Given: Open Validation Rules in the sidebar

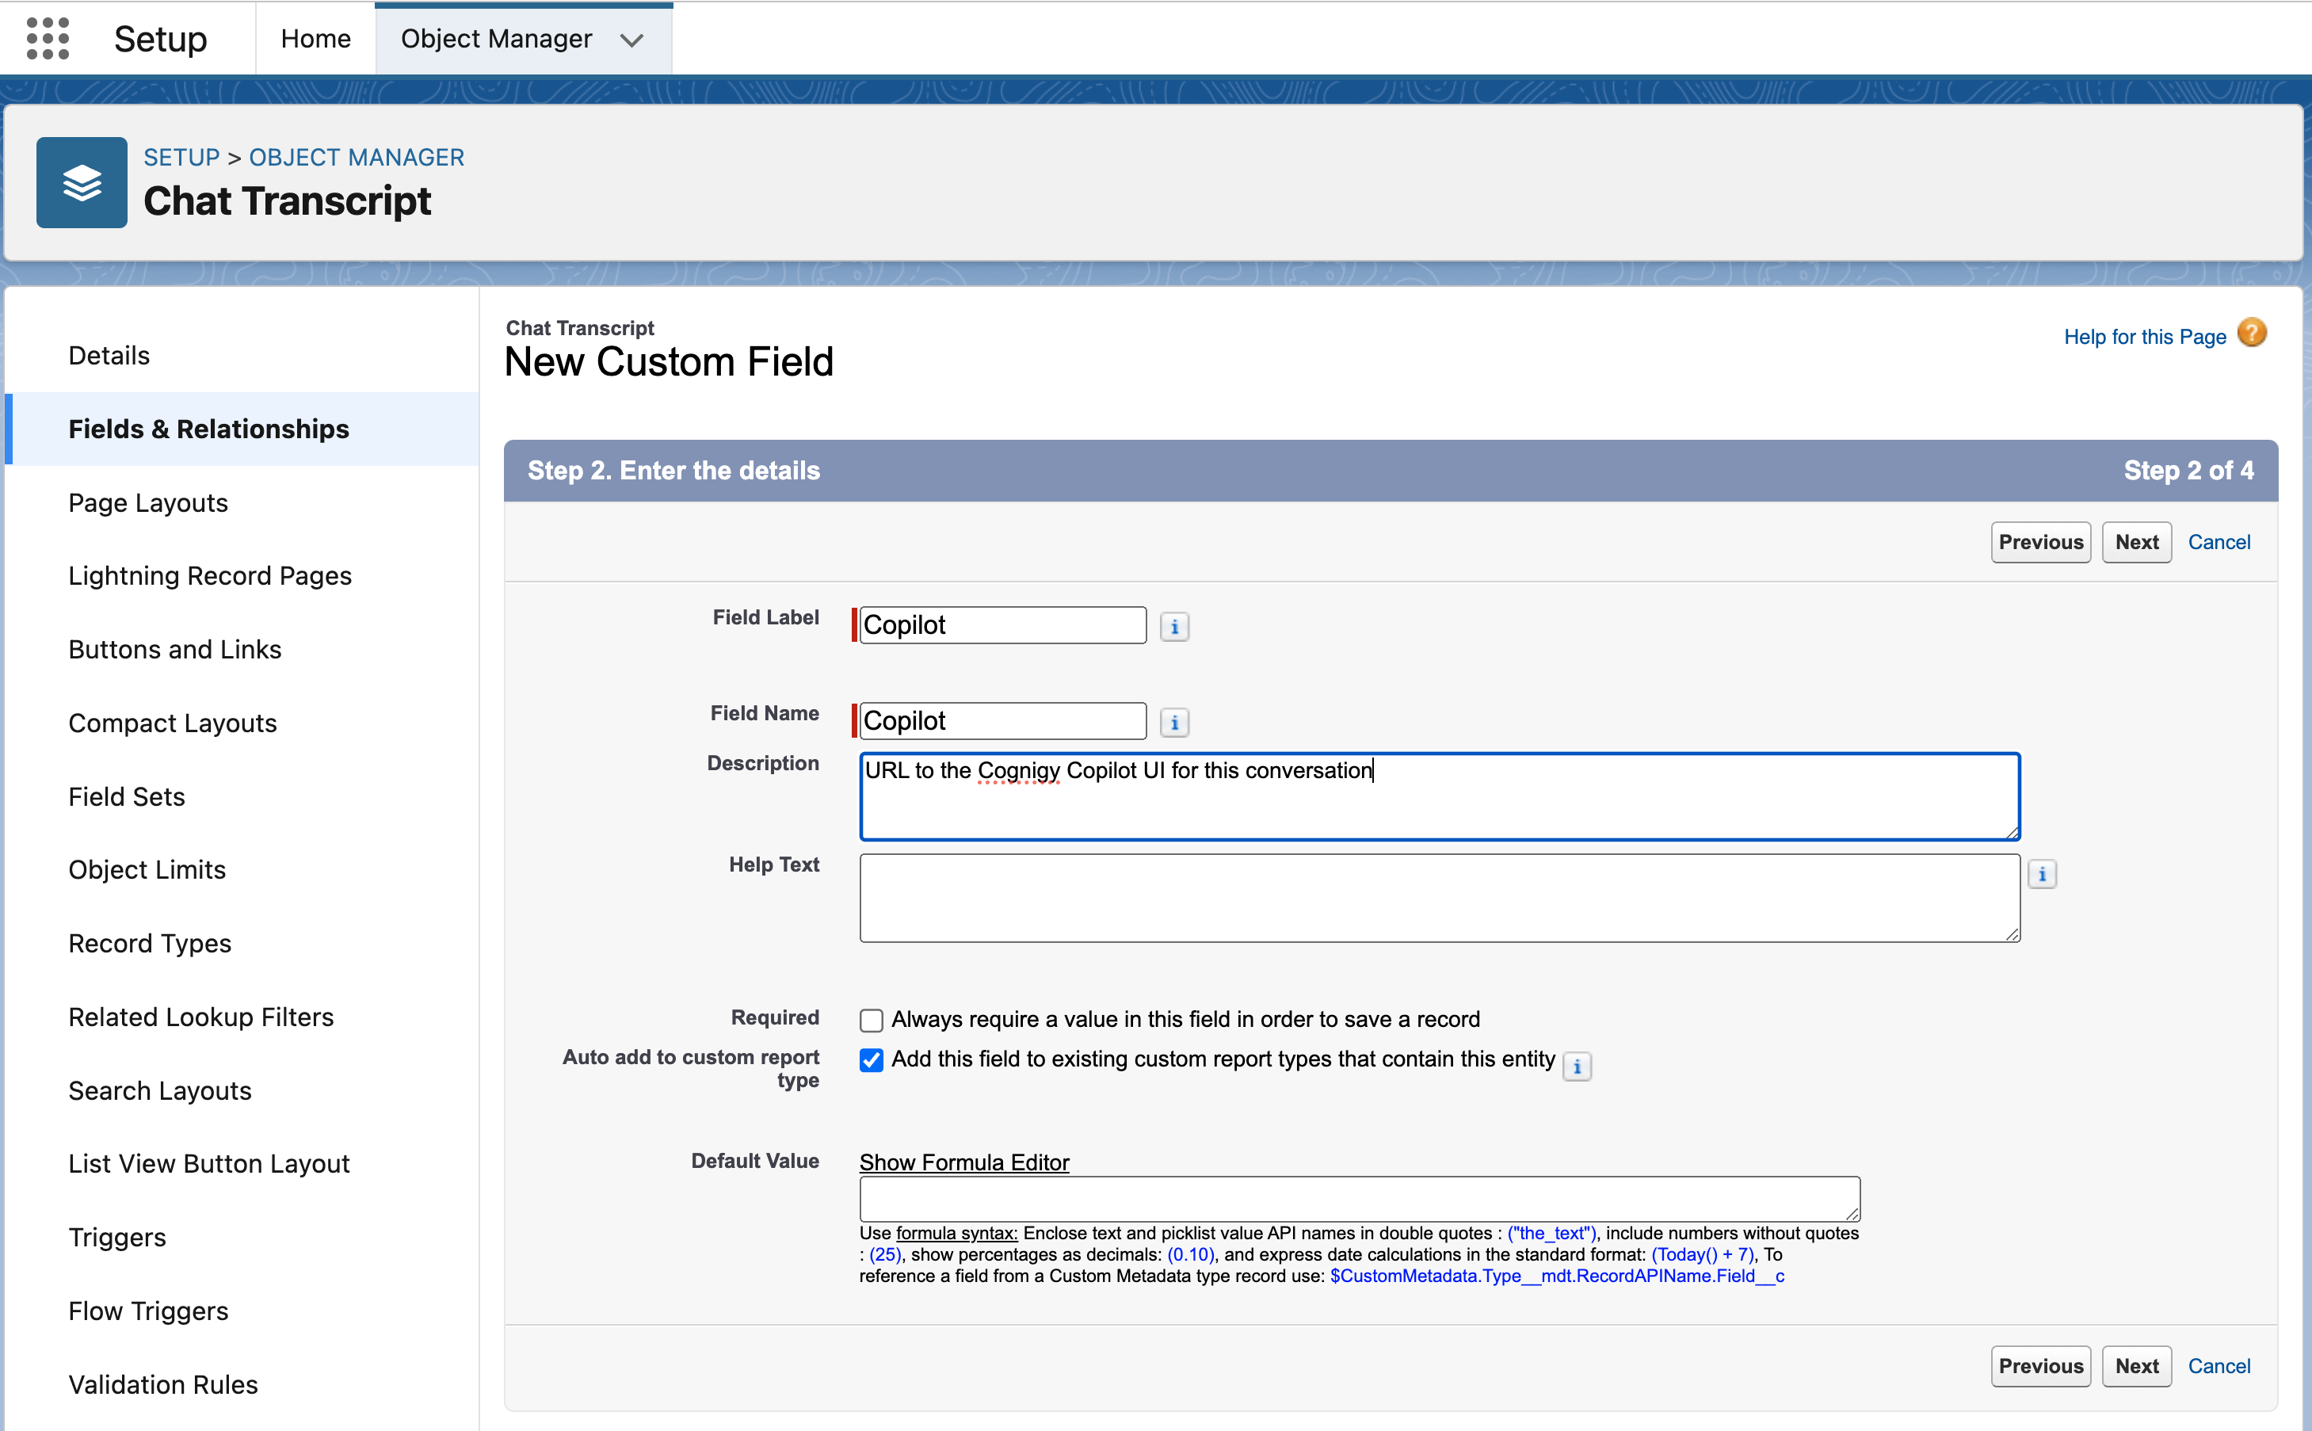Looking at the screenshot, I should pyautogui.click(x=162, y=1383).
